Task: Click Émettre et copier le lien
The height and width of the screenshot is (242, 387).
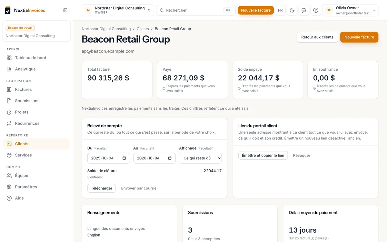Action: point(263,155)
